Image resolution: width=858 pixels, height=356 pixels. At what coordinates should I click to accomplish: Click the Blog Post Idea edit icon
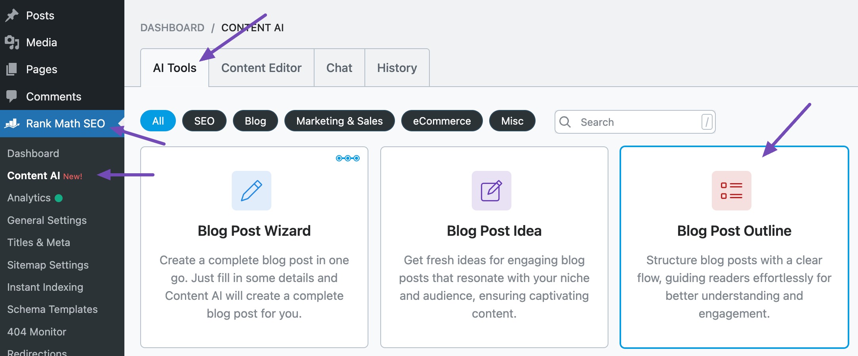tap(492, 191)
